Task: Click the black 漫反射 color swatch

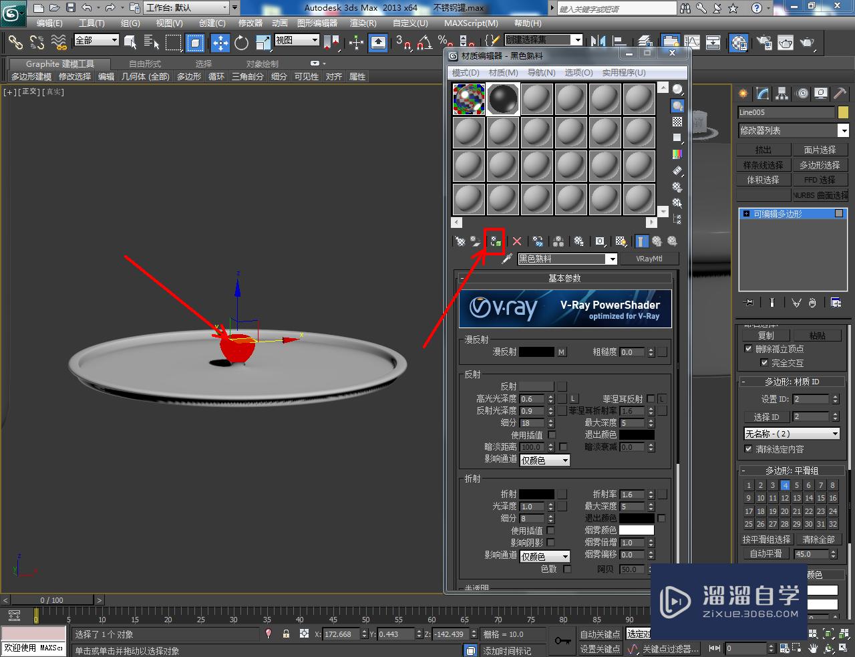Action: pyautogui.click(x=536, y=352)
